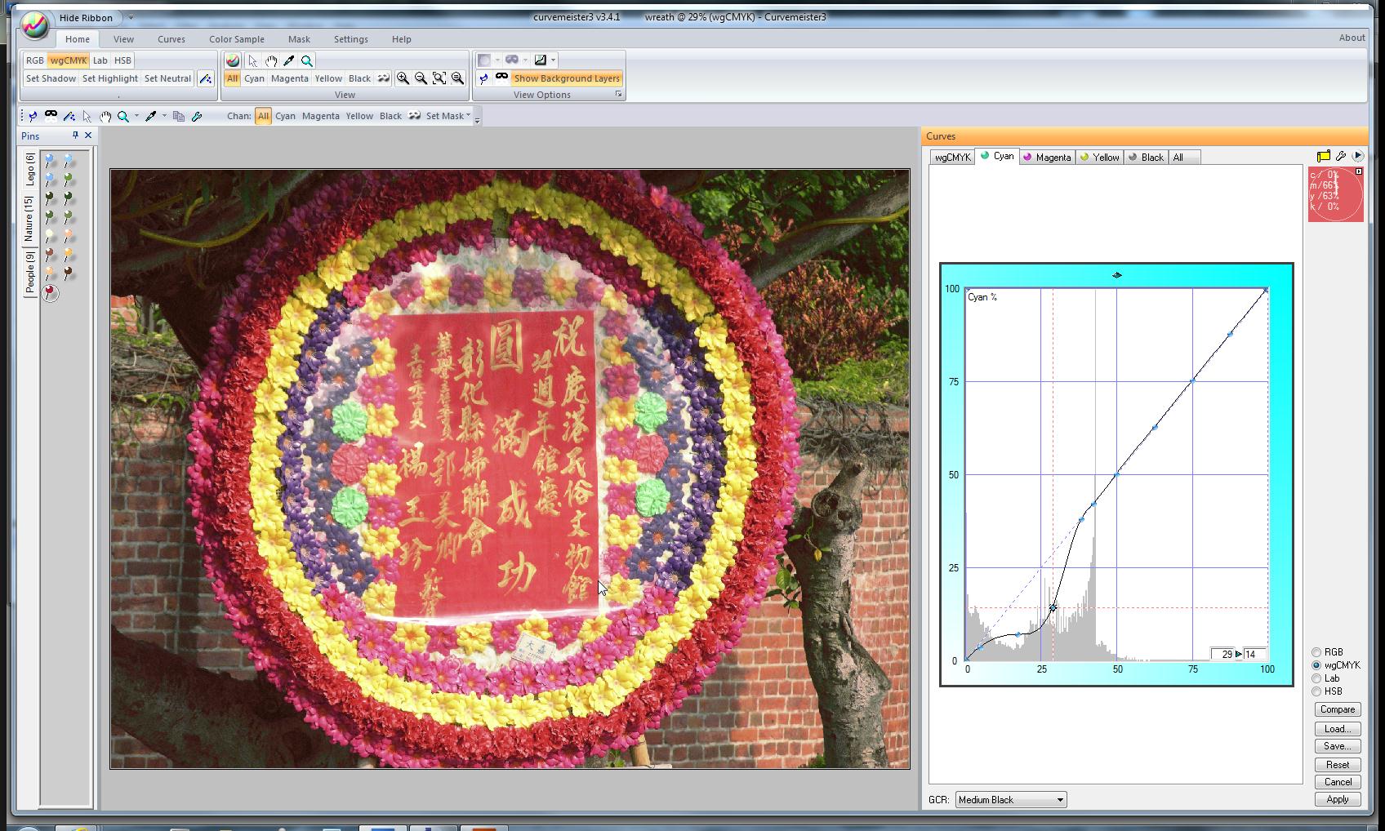Click the Apply button

click(x=1338, y=799)
